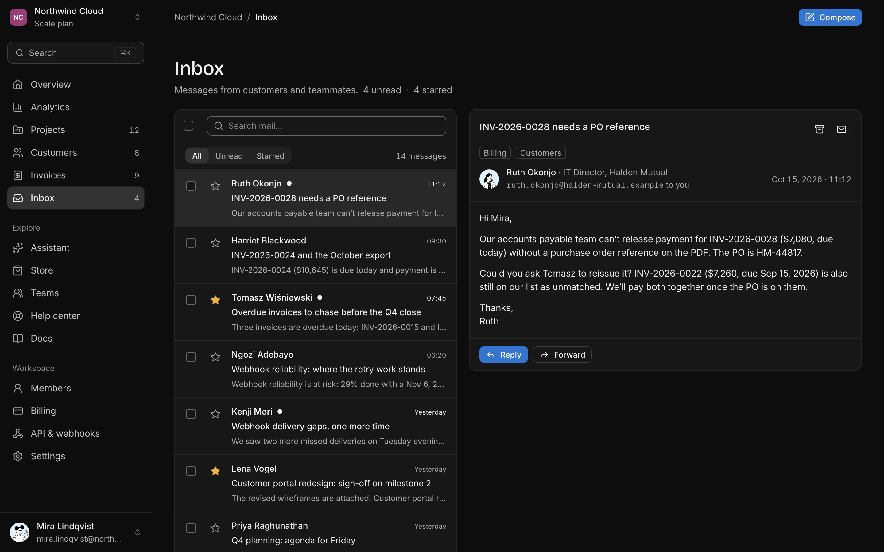The width and height of the screenshot is (884, 552).
Task: Show only Starred messages
Action: tap(270, 156)
